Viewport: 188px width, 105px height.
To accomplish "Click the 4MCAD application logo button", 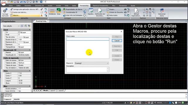I will [x=3, y=3].
